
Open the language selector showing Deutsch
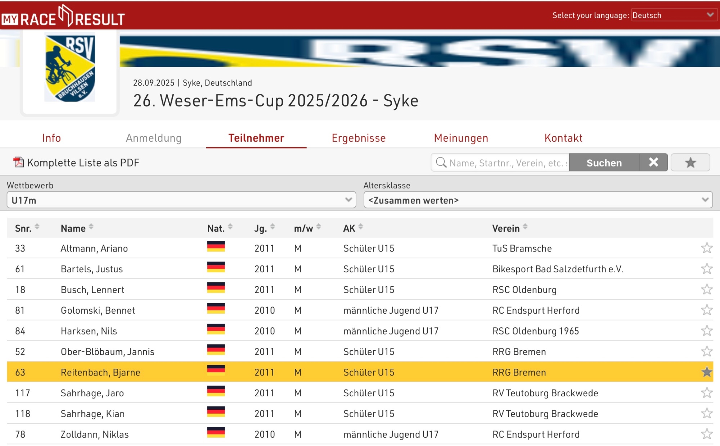(x=673, y=15)
